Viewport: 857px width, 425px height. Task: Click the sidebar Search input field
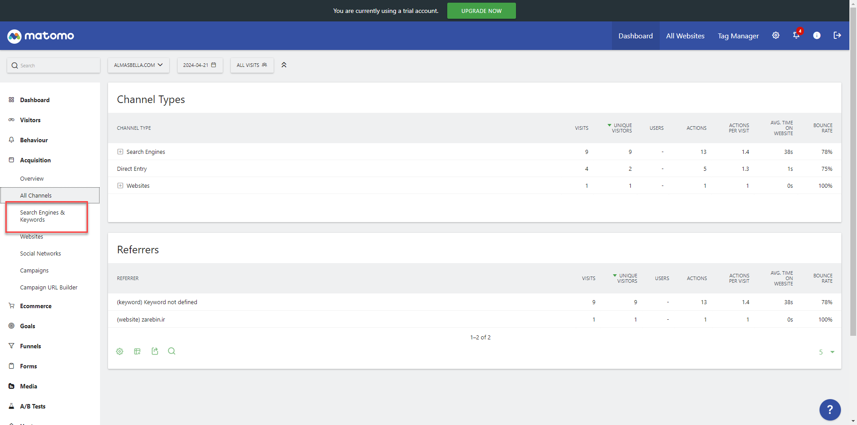click(54, 66)
